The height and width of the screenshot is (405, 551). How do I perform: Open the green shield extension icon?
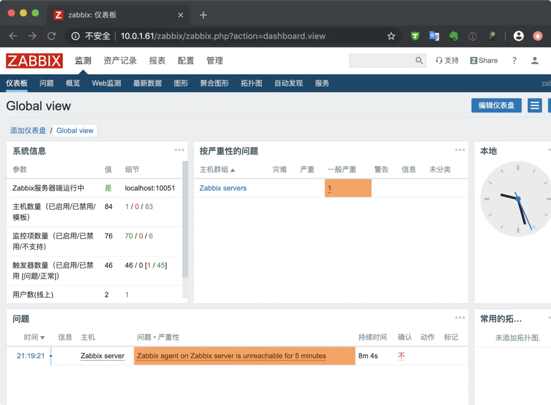(x=415, y=36)
